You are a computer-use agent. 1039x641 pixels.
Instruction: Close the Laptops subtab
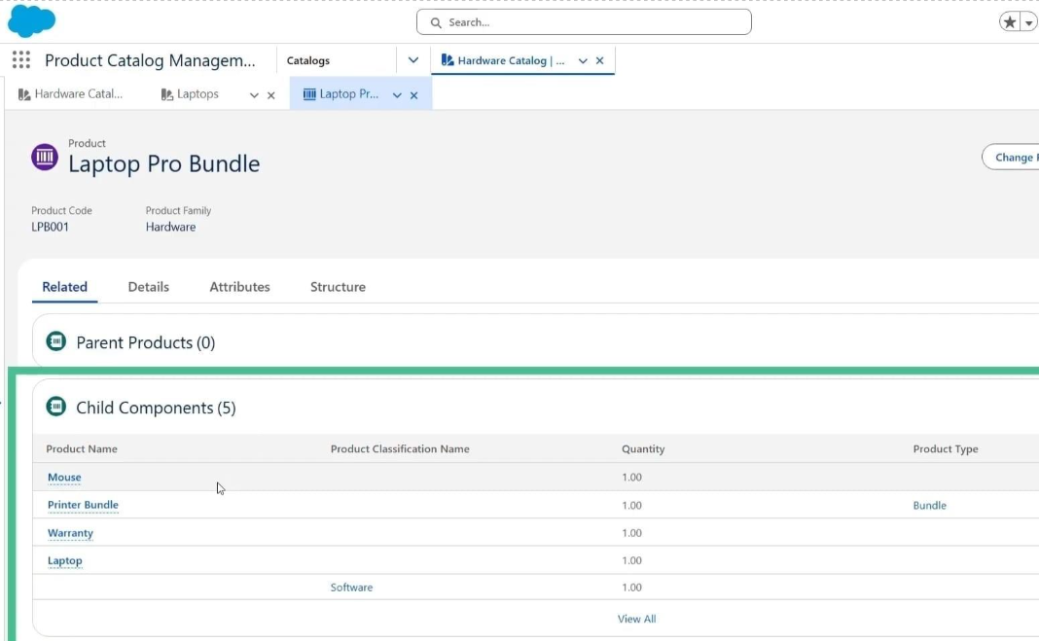(x=271, y=95)
